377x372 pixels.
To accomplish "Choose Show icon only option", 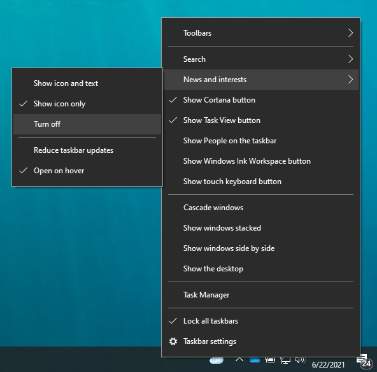I will [87, 104].
